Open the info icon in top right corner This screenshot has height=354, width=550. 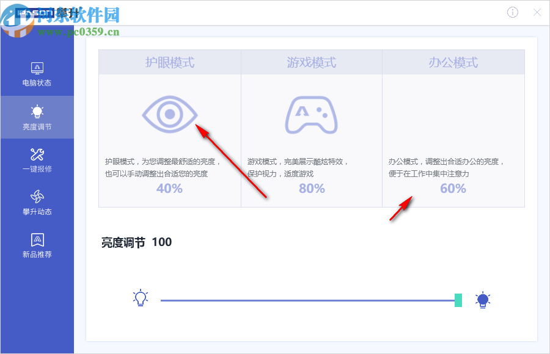coord(512,12)
